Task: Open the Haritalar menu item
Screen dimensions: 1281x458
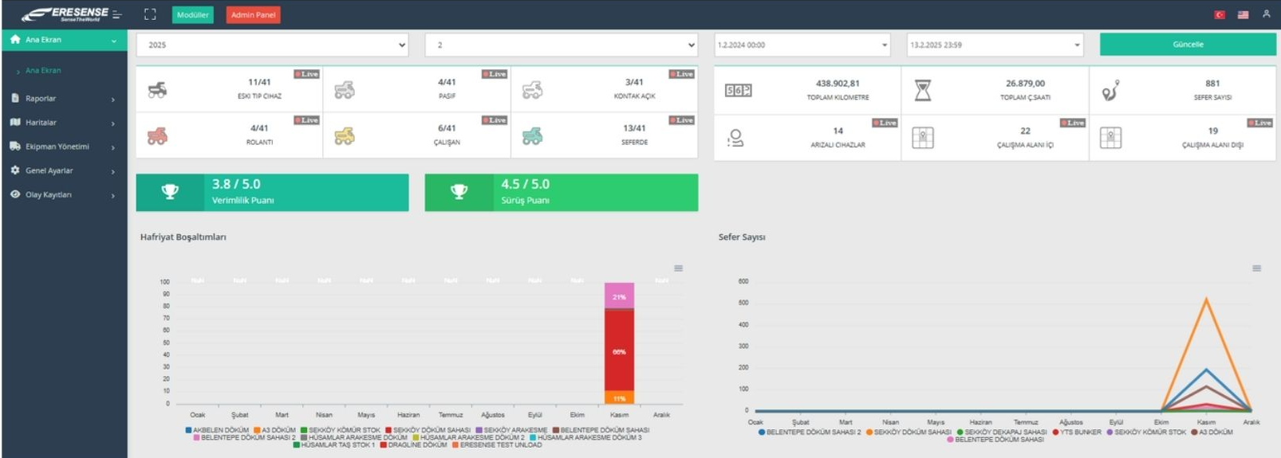Action: click(64, 123)
